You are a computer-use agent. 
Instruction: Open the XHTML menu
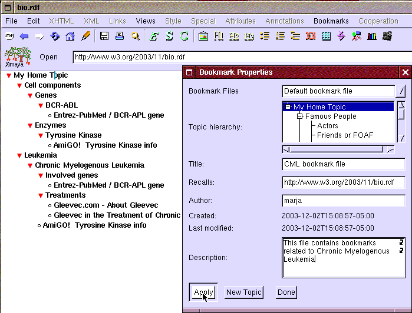click(61, 21)
